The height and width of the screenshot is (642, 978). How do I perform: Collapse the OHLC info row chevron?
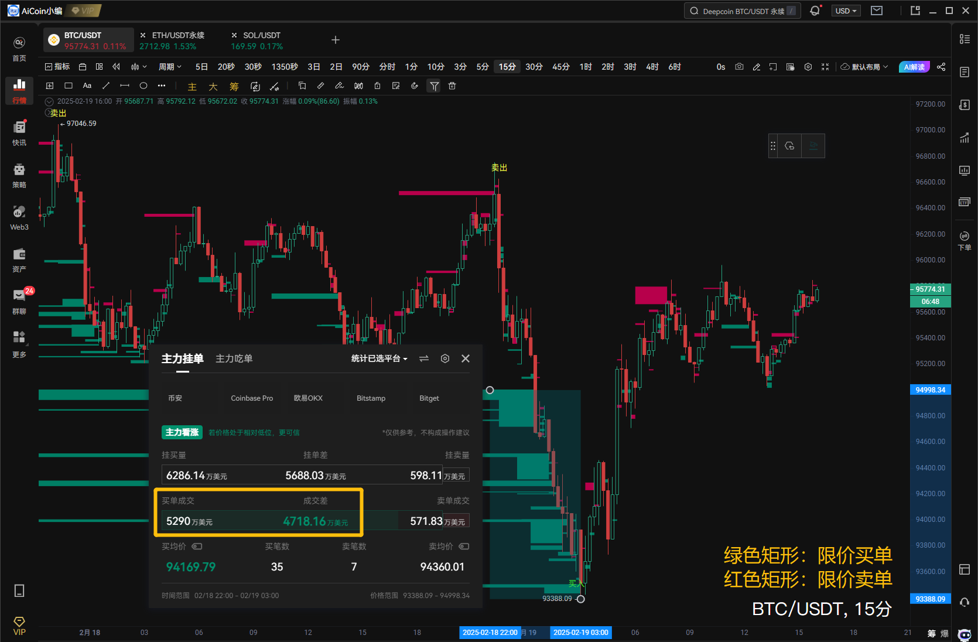[49, 101]
